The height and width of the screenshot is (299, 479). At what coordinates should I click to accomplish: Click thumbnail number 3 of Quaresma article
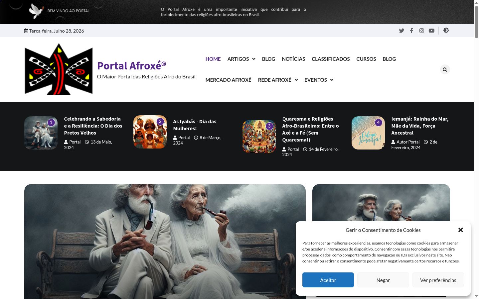(x=259, y=137)
